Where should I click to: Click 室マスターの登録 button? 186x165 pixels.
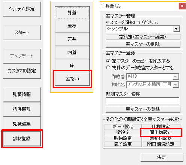[x=143, y=109]
